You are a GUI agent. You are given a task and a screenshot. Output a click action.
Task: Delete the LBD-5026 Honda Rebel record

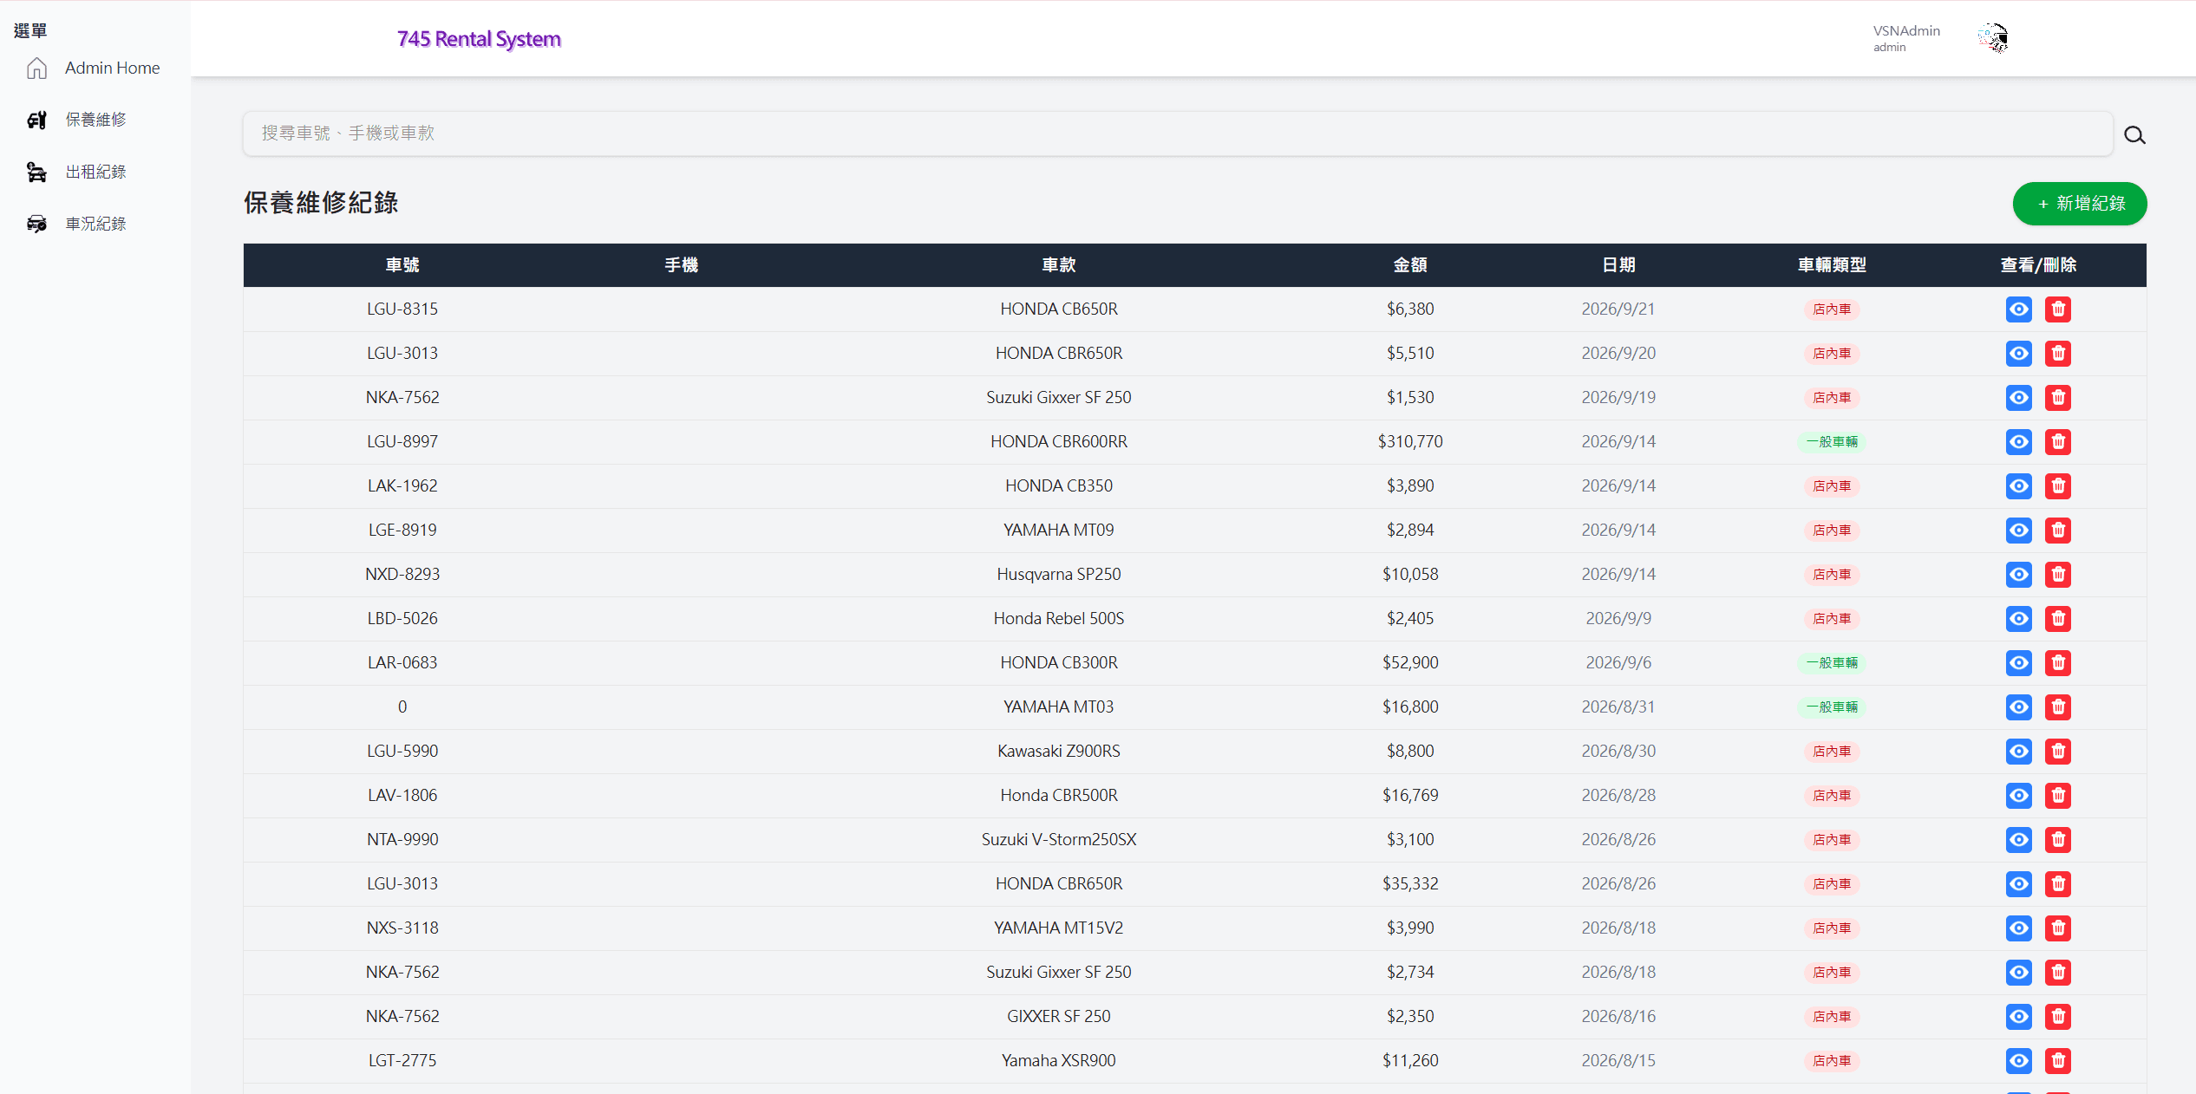(2058, 619)
